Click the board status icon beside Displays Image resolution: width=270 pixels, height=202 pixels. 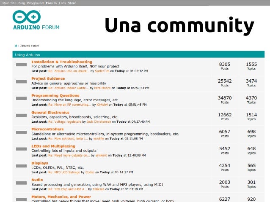point(21,166)
